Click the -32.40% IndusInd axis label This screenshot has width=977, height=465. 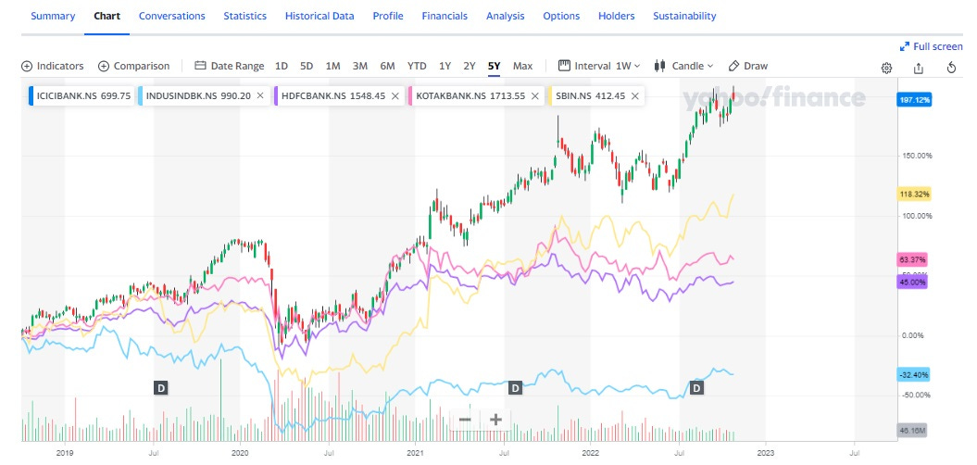point(915,375)
